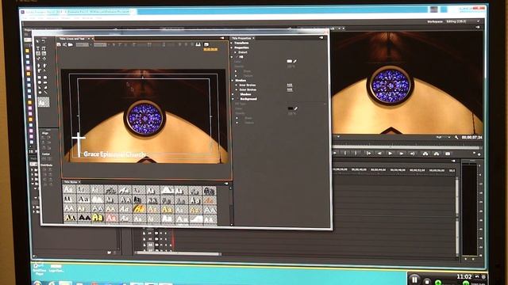The image size is (508, 285).
Task: Click Go to In point button
Action: (x=368, y=154)
